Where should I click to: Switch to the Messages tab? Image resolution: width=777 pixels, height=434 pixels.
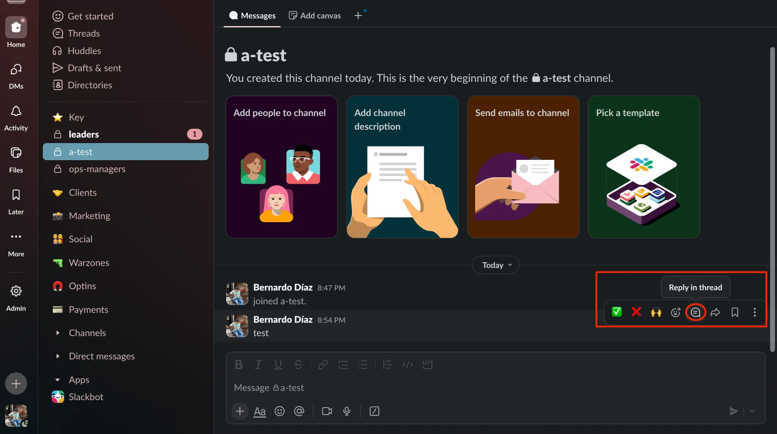point(252,16)
